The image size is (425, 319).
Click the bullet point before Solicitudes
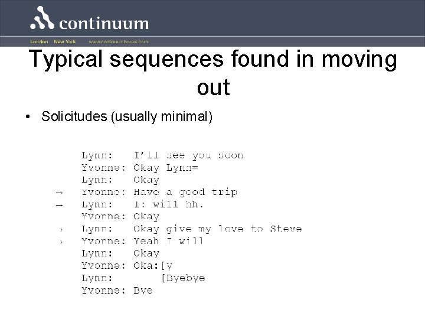[28, 117]
